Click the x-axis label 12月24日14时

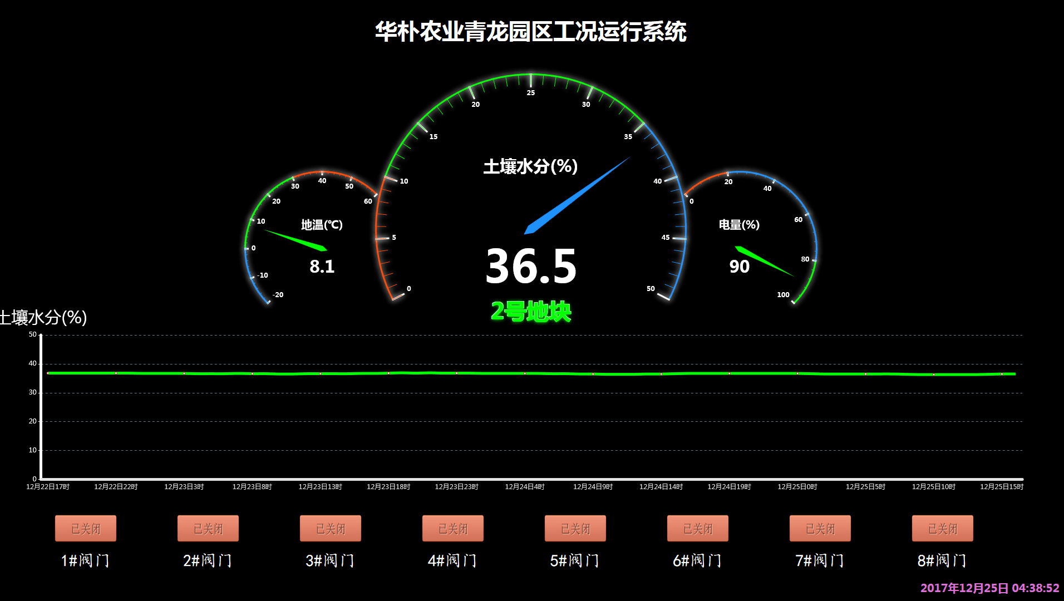661,487
